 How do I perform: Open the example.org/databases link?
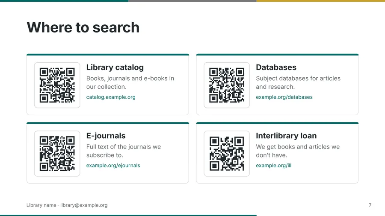284,97
